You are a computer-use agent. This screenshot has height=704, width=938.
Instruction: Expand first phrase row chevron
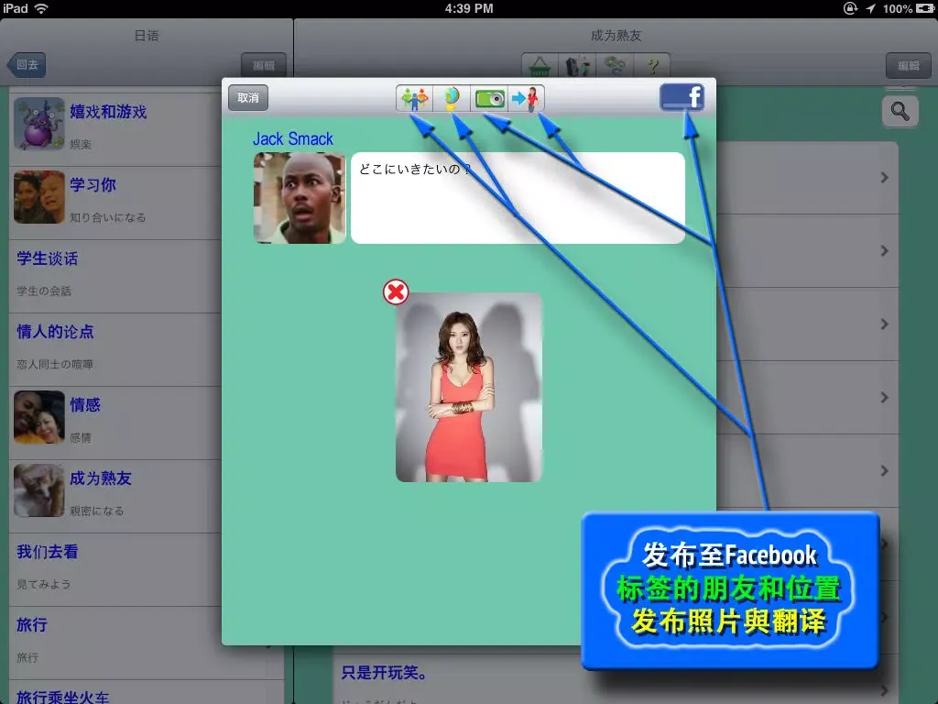pos(884,177)
